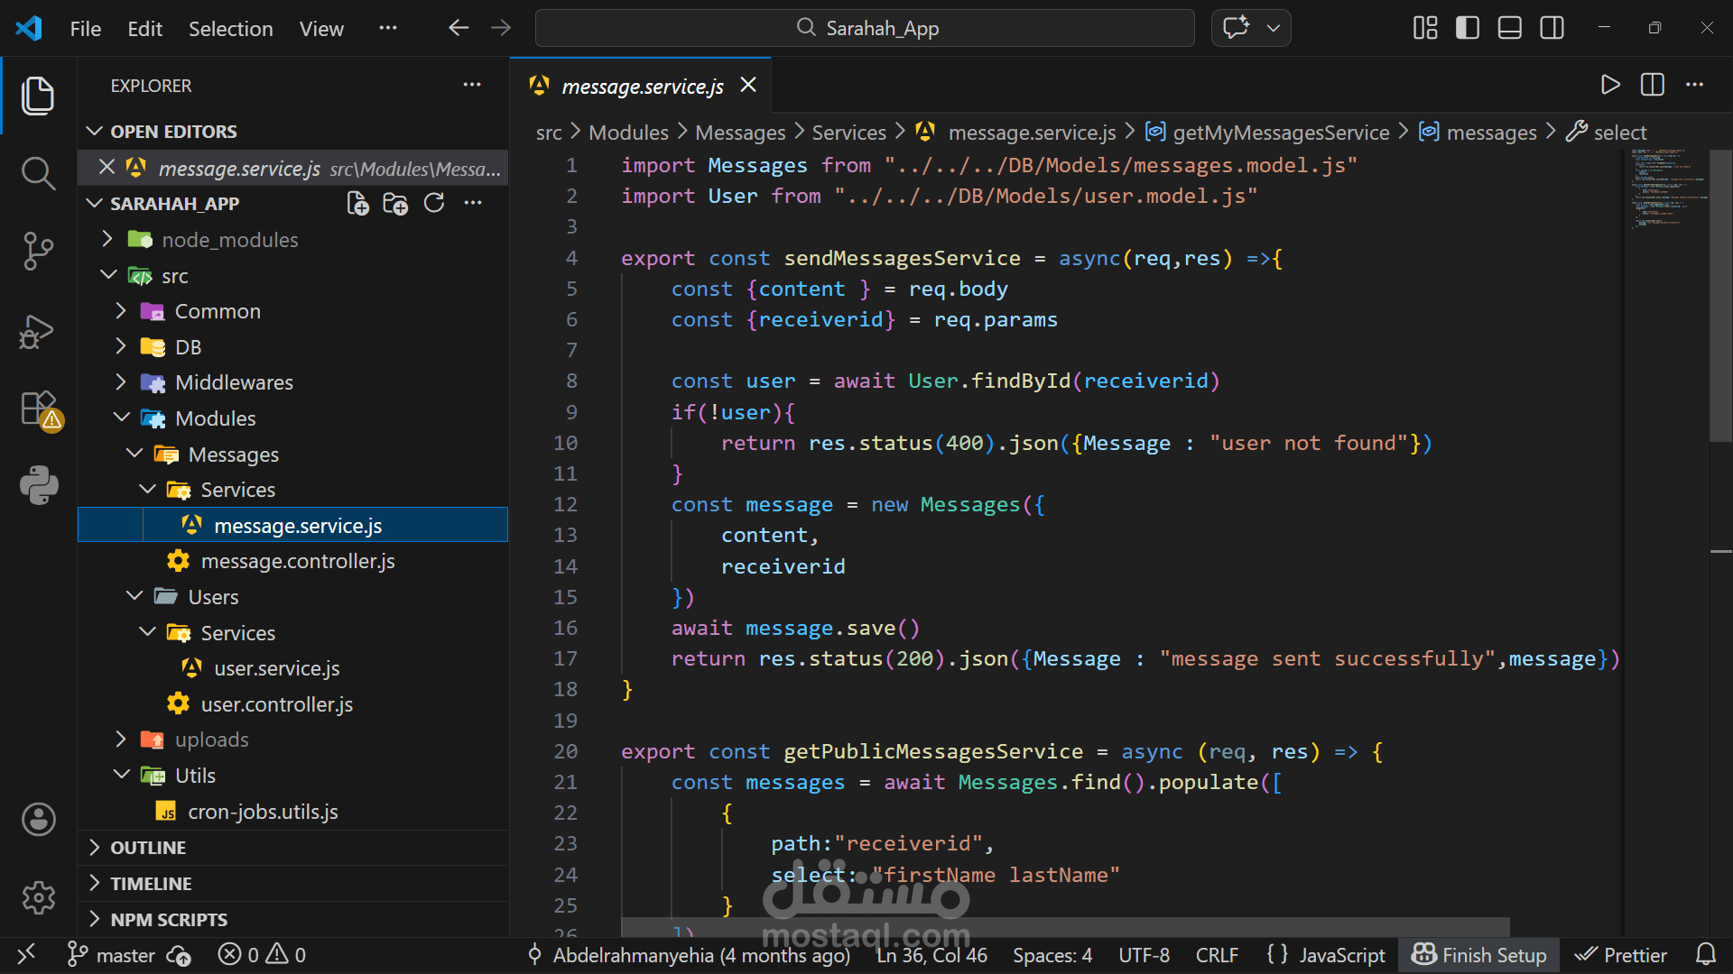Image resolution: width=1733 pixels, height=974 pixels.
Task: Expand the node_modules folder
Action: coord(229,240)
